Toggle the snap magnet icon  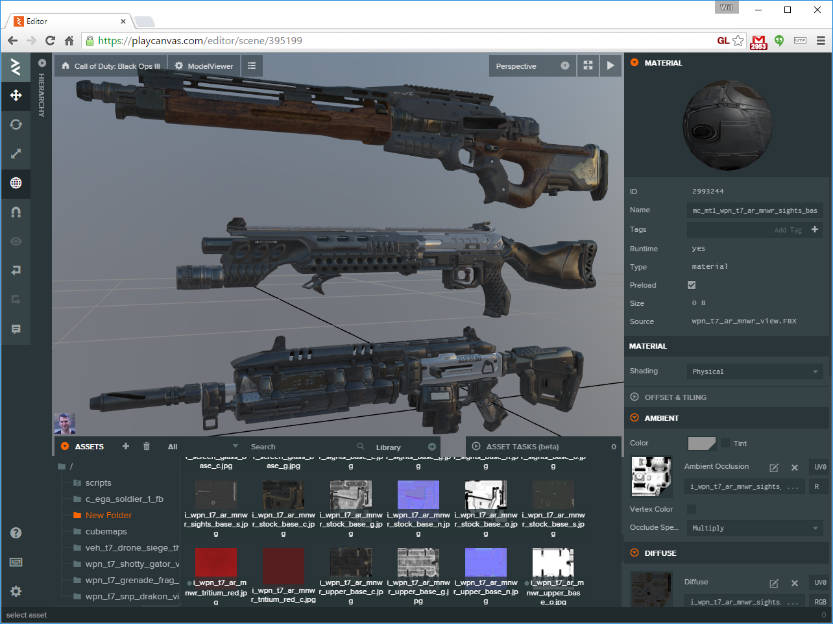click(x=16, y=212)
